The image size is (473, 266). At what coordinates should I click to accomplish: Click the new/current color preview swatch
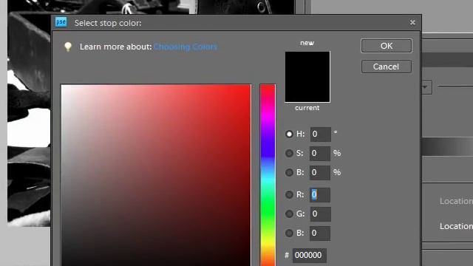pos(307,77)
